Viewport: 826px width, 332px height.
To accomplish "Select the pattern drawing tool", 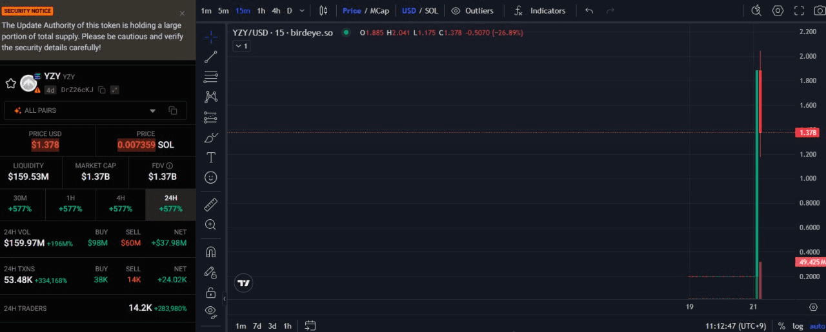I will coord(210,97).
